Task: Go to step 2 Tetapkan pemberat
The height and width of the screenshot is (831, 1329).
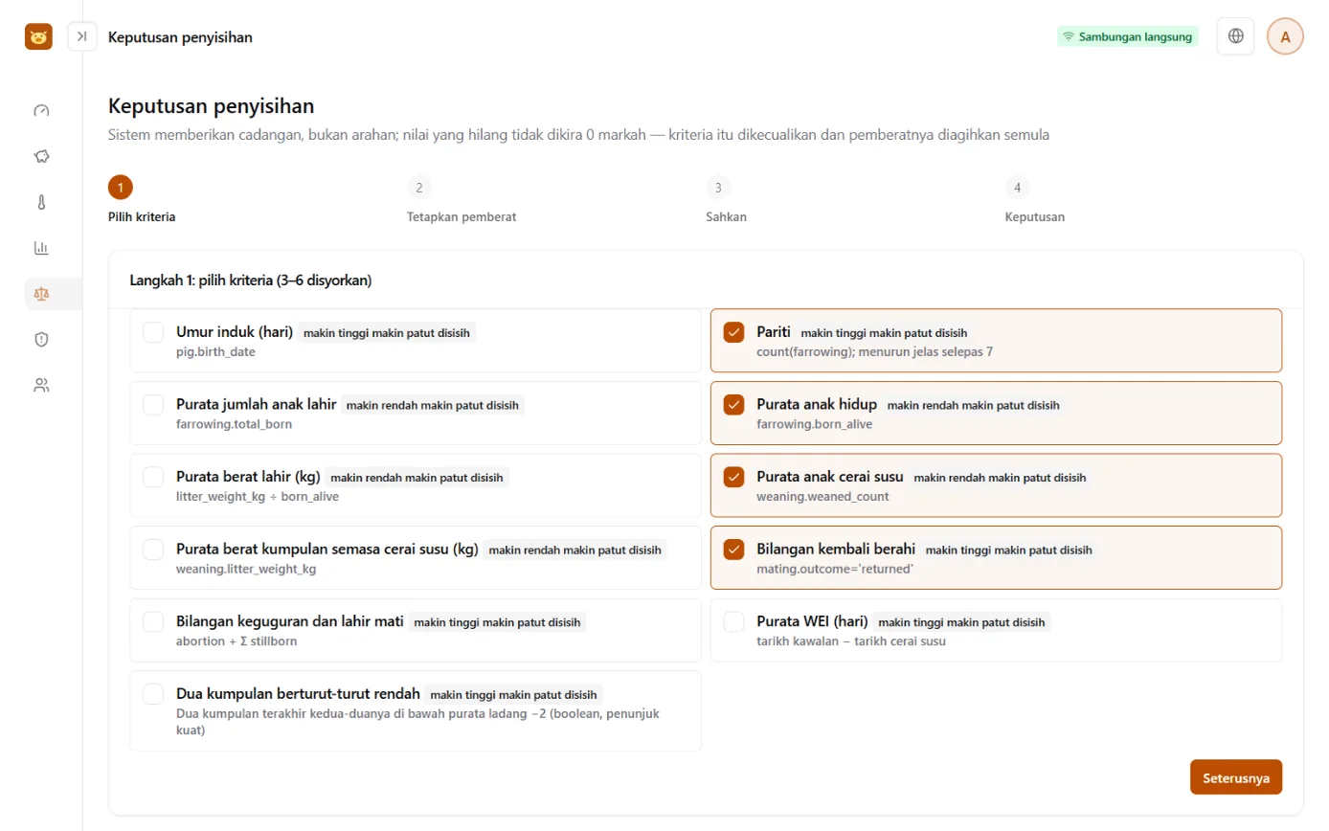Action: pyautogui.click(x=462, y=199)
